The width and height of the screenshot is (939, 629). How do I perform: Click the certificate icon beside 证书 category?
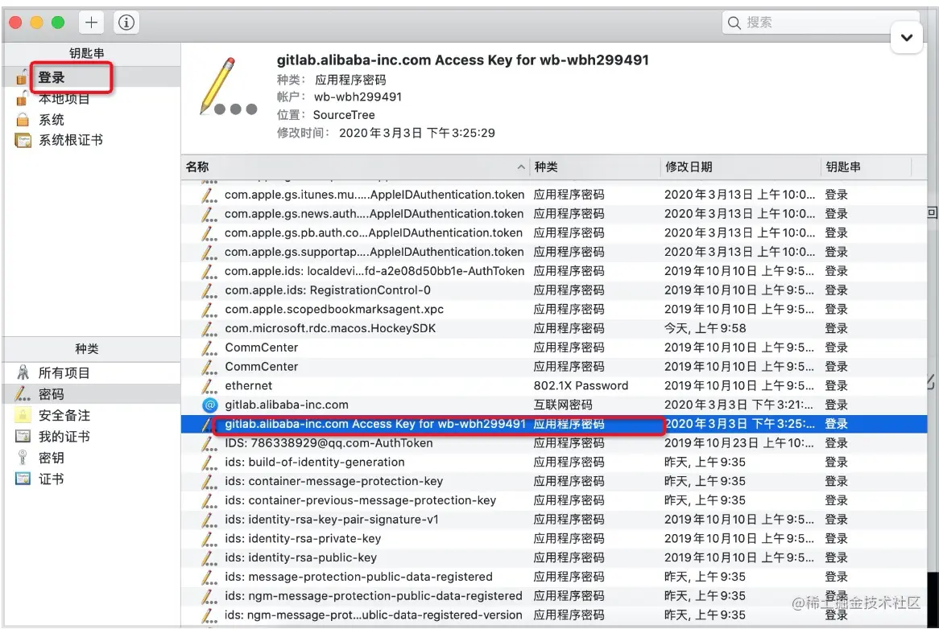(x=23, y=479)
